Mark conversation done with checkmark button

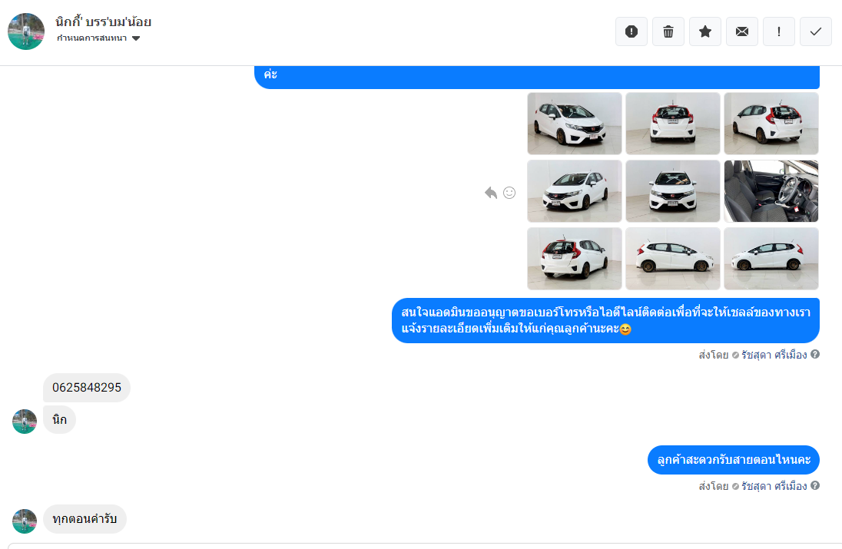[x=816, y=31]
